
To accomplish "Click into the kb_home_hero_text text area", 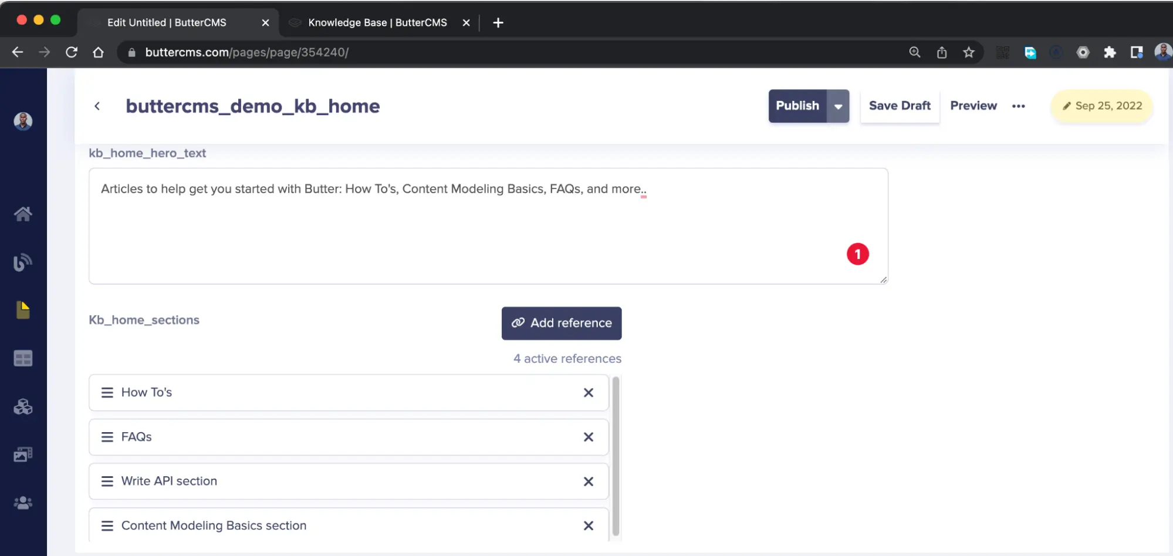I will pos(488,226).
